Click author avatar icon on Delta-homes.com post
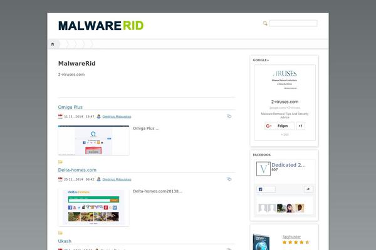The image size is (376, 250). (98, 179)
